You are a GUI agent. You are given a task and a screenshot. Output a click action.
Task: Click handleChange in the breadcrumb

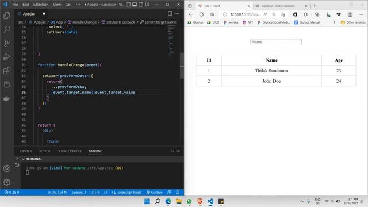tap(85, 22)
